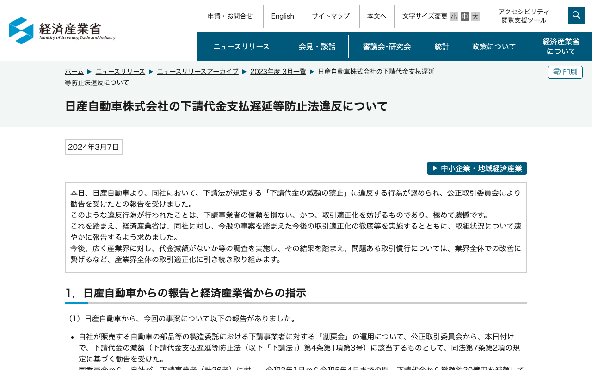The width and height of the screenshot is (592, 370).
Task: Click the 中小企業・地域経済産業 category tag
Action: pyautogui.click(x=477, y=168)
